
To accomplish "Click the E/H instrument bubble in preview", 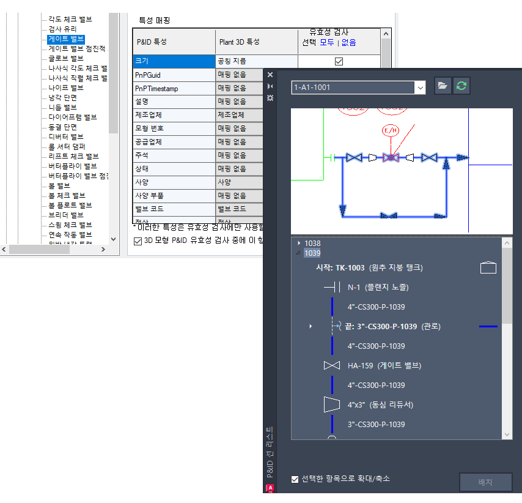I will (x=391, y=130).
